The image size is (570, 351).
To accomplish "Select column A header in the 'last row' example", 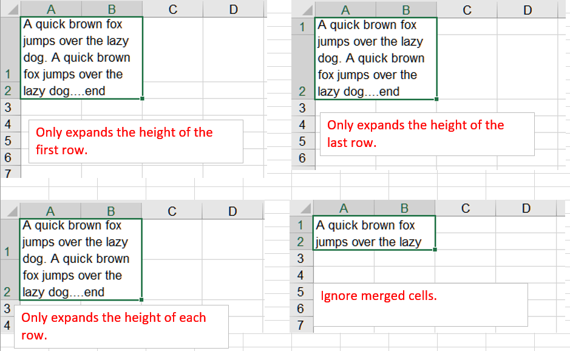I will 345,10.
